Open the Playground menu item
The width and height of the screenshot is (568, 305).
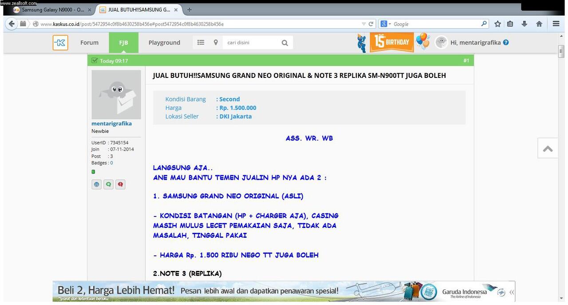164,42
